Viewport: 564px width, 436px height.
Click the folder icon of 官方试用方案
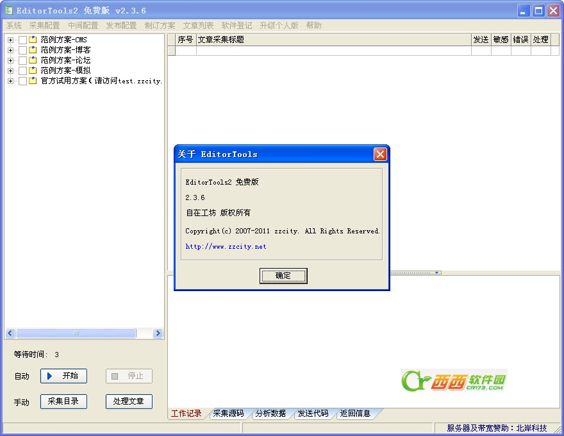[x=33, y=81]
